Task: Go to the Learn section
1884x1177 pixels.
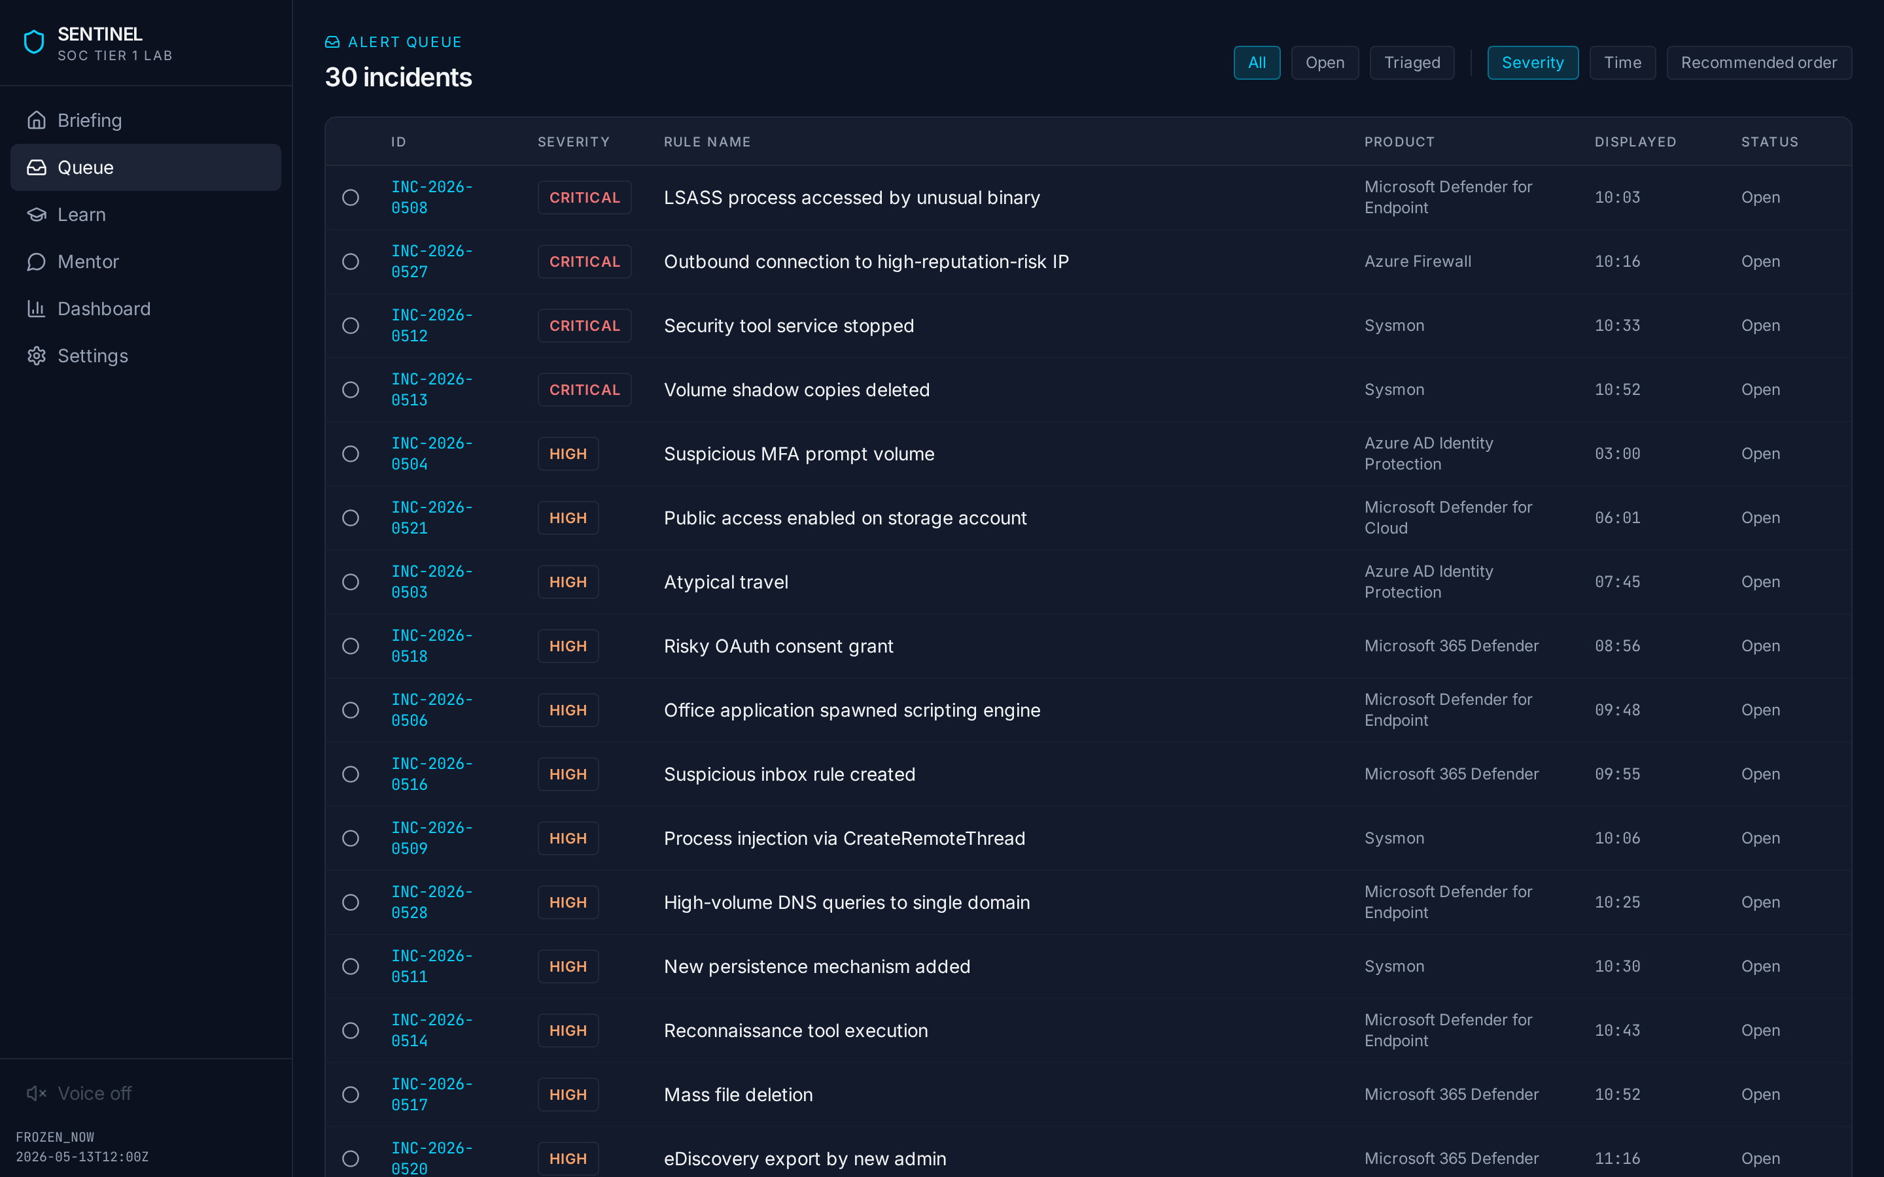Action: (146, 214)
